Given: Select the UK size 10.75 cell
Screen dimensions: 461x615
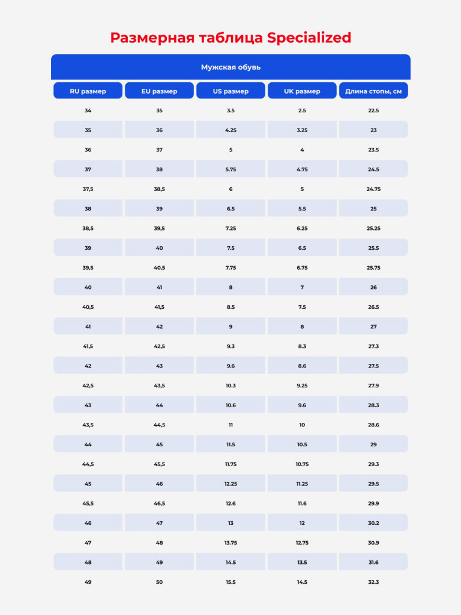Looking at the screenshot, I should click(x=302, y=464).
